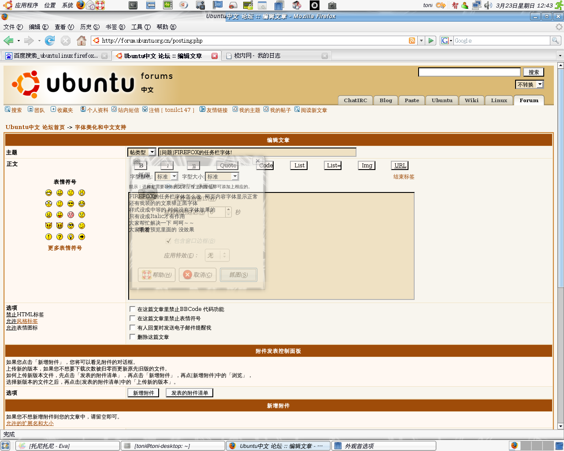Click into the 主题 subject field
Viewport: 564px width, 451px height.
257,152
